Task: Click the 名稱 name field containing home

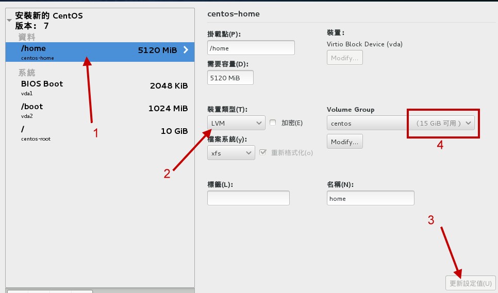Action: (370, 198)
